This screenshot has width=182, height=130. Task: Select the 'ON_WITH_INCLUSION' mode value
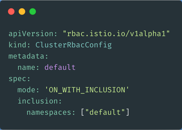[87, 90]
